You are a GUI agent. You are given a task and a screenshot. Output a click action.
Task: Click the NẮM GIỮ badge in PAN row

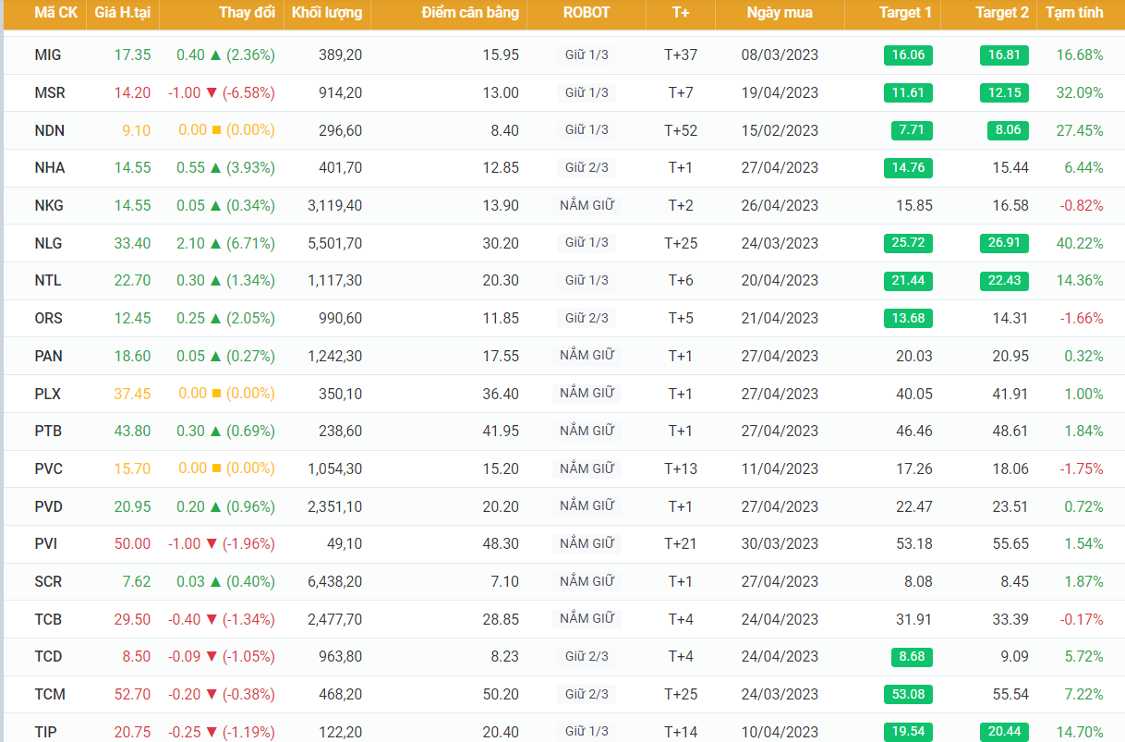click(x=587, y=356)
